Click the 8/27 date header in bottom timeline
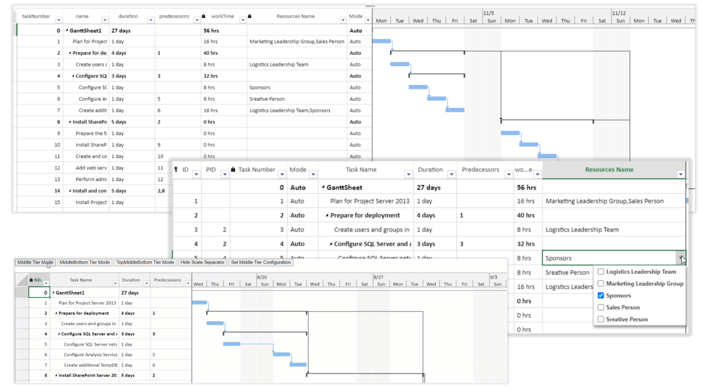The width and height of the screenshot is (708, 387). point(378,277)
